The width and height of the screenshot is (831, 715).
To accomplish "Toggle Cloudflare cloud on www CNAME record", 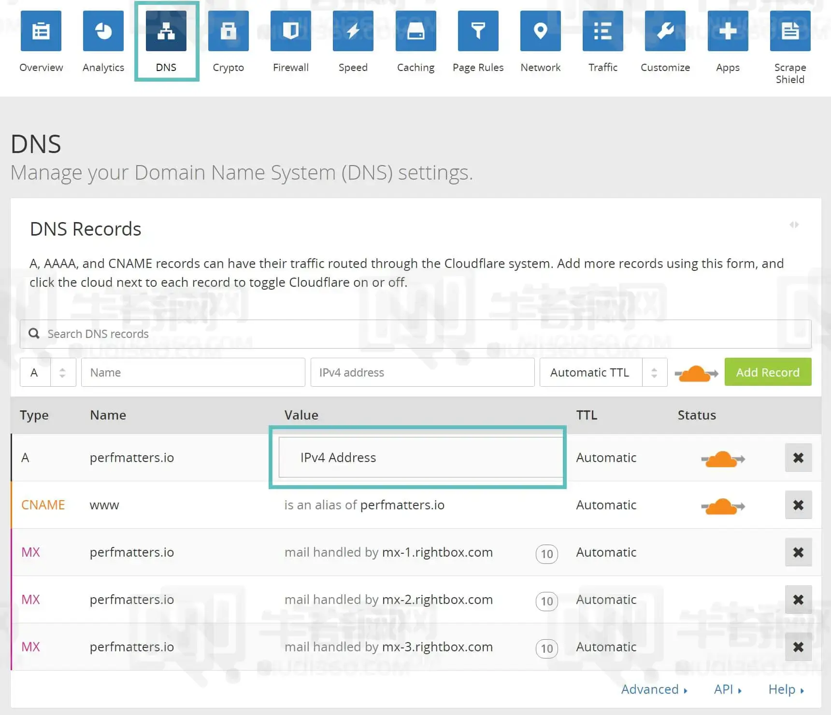I will [723, 506].
